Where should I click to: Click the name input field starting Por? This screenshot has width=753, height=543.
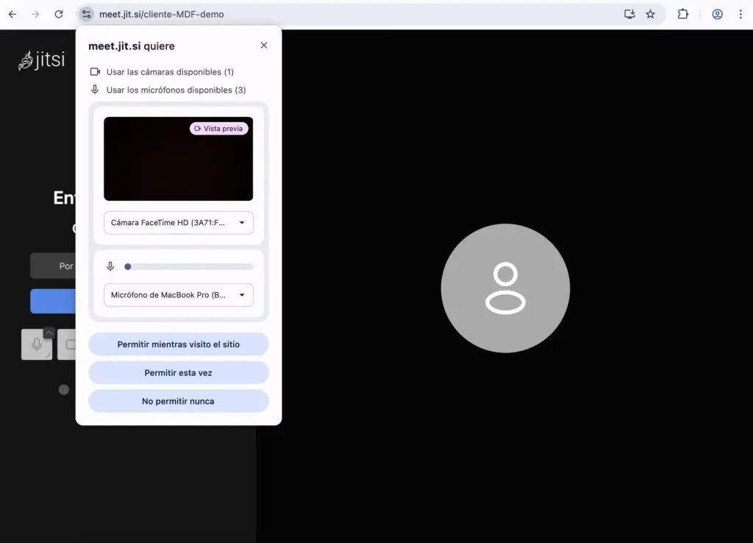pyautogui.click(x=53, y=266)
